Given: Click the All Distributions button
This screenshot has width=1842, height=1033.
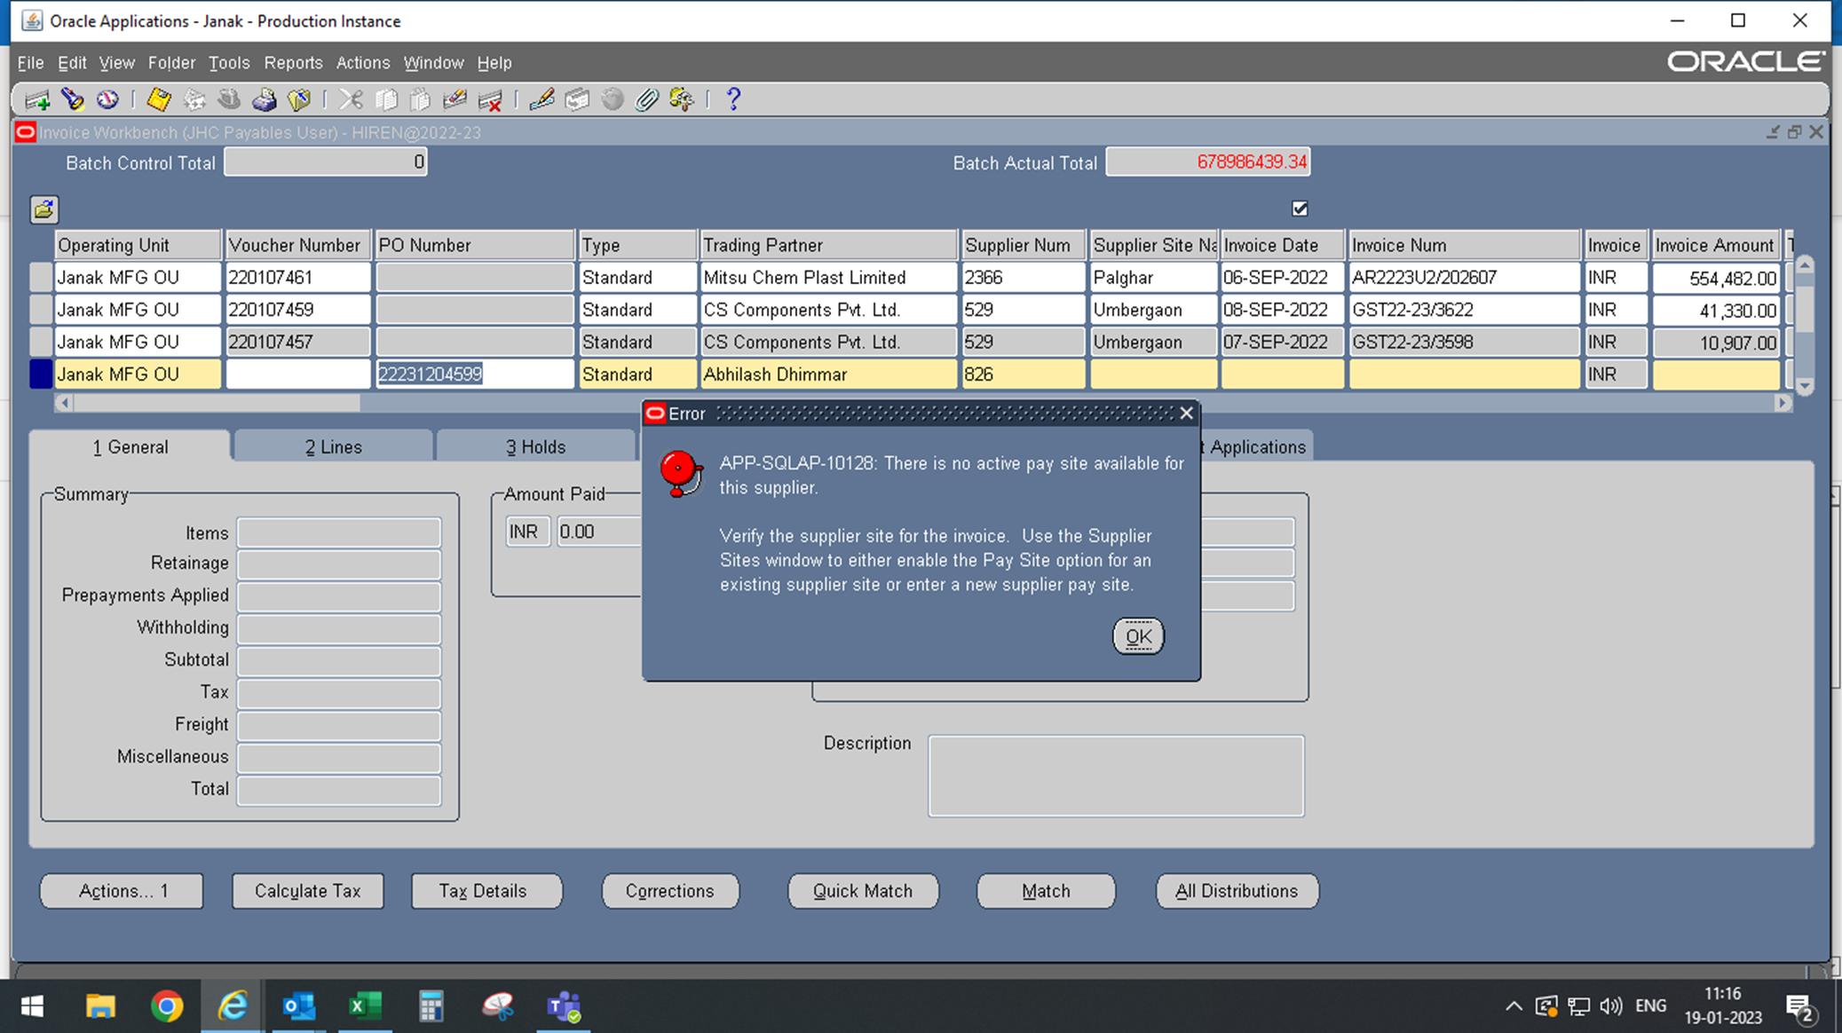Looking at the screenshot, I should click(x=1236, y=891).
